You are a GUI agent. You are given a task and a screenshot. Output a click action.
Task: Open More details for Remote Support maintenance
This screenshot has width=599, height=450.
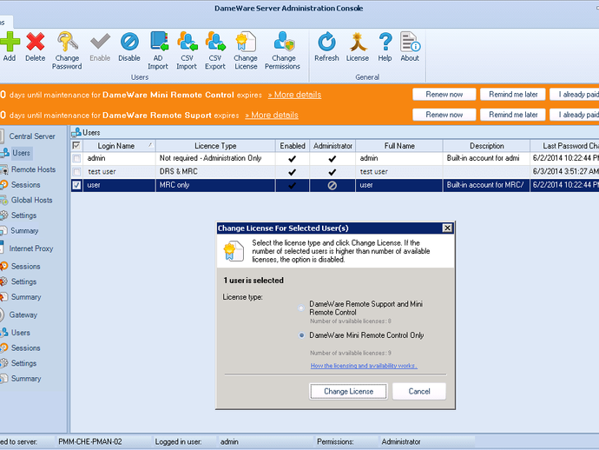272,115
